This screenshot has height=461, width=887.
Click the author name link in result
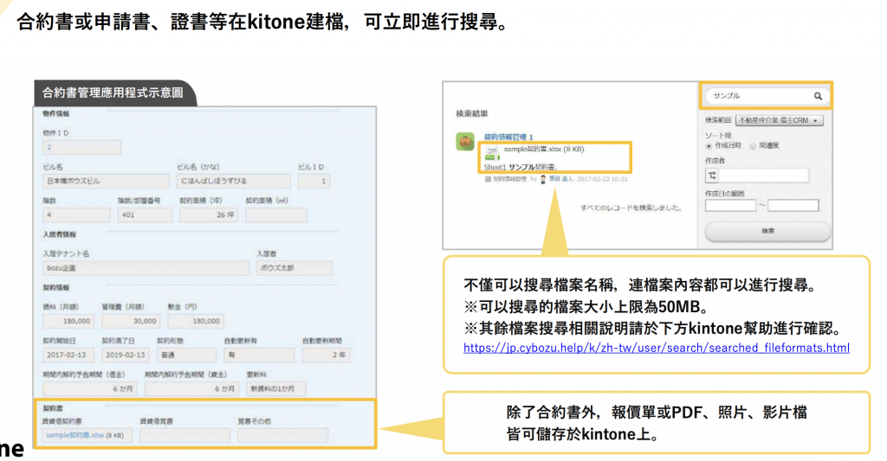(x=560, y=179)
